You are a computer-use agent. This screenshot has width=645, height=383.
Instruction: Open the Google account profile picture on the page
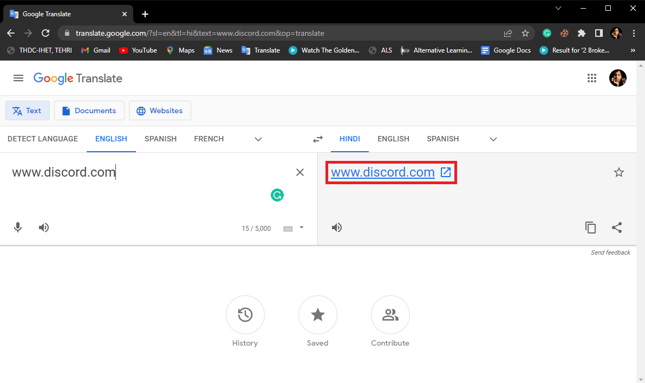(x=617, y=78)
